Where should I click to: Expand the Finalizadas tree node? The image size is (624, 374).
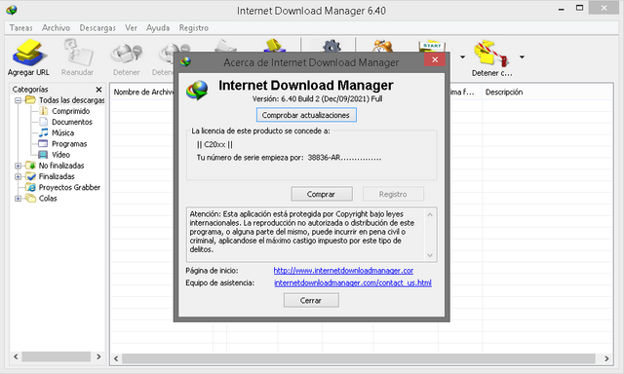[x=18, y=176]
